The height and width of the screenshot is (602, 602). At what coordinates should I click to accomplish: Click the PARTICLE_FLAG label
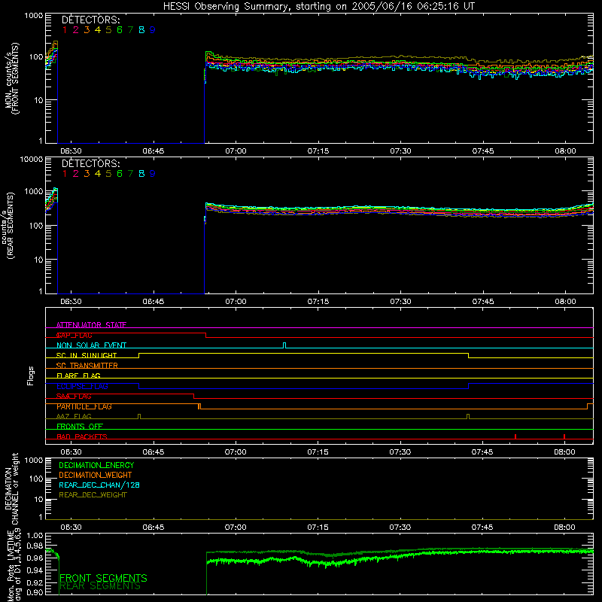pos(84,406)
